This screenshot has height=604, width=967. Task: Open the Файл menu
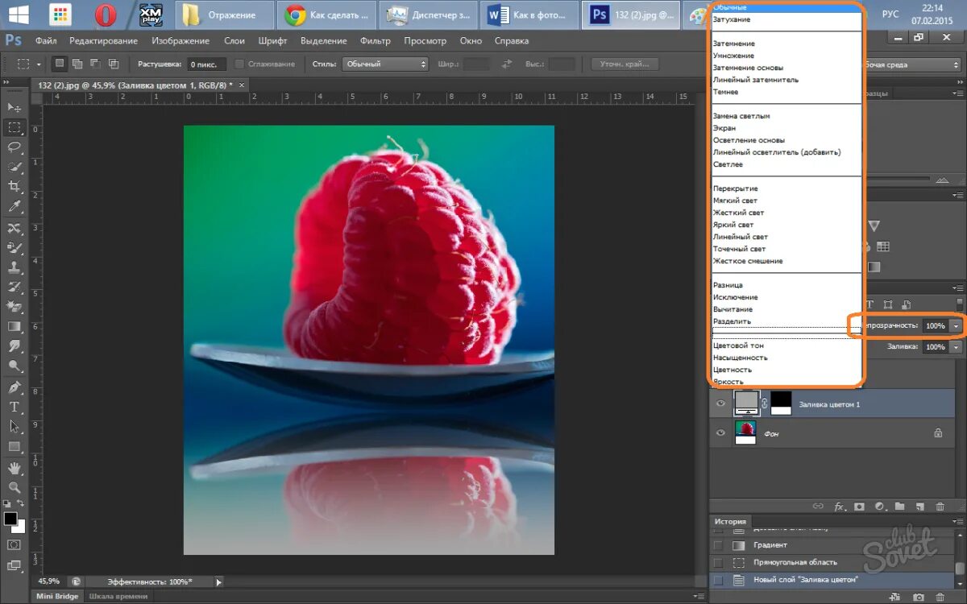(46, 40)
